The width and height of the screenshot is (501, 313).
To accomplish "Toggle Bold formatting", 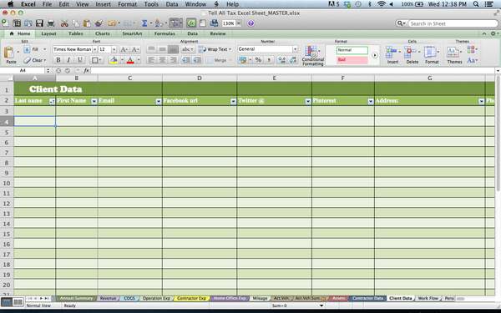I will coord(58,60).
